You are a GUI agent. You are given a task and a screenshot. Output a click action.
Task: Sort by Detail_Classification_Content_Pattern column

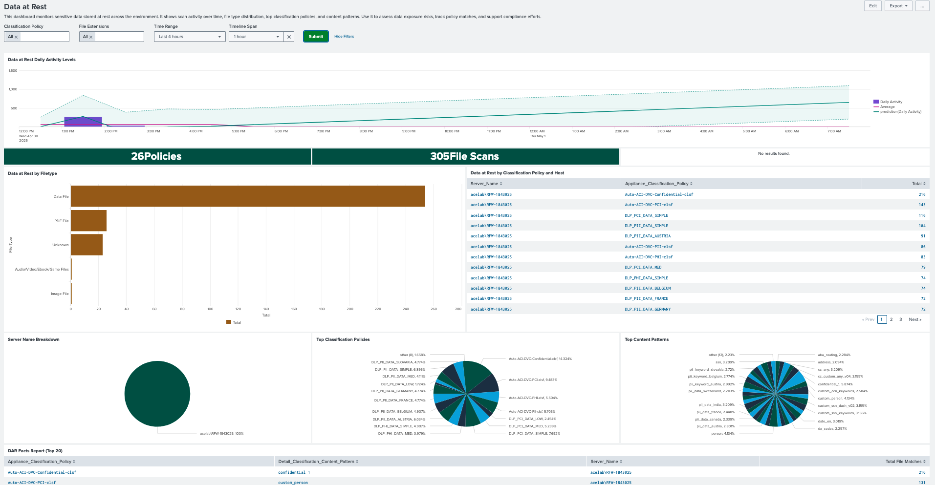click(x=318, y=462)
